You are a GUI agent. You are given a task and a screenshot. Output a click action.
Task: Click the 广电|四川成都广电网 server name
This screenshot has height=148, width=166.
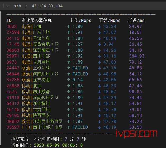42,127
